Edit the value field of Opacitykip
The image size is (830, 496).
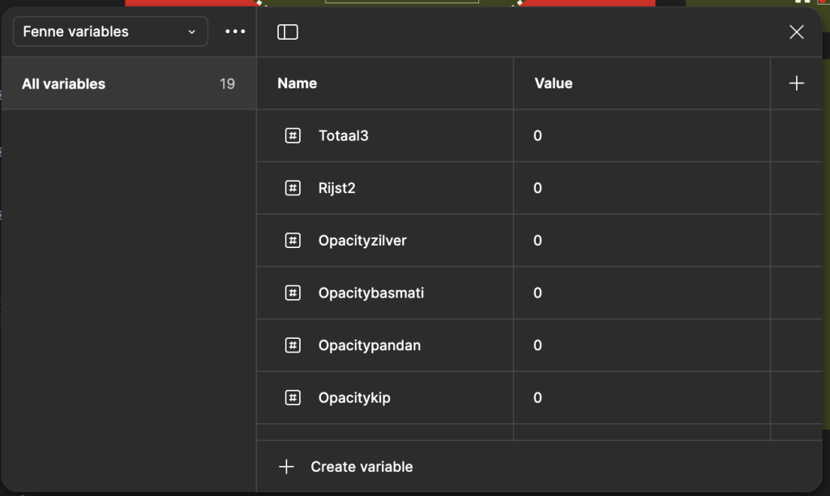coord(640,398)
